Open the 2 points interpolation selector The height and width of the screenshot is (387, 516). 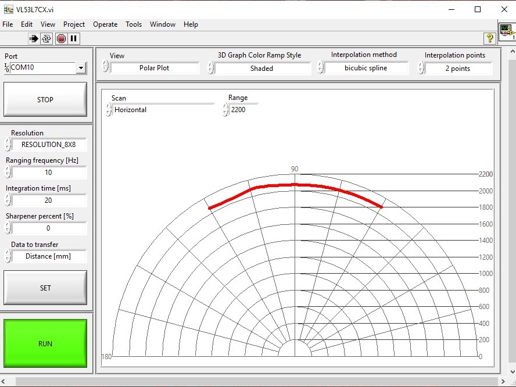458,69
